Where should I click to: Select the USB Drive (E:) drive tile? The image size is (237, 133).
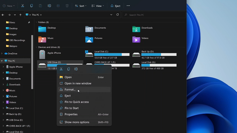click(x=60, y=65)
